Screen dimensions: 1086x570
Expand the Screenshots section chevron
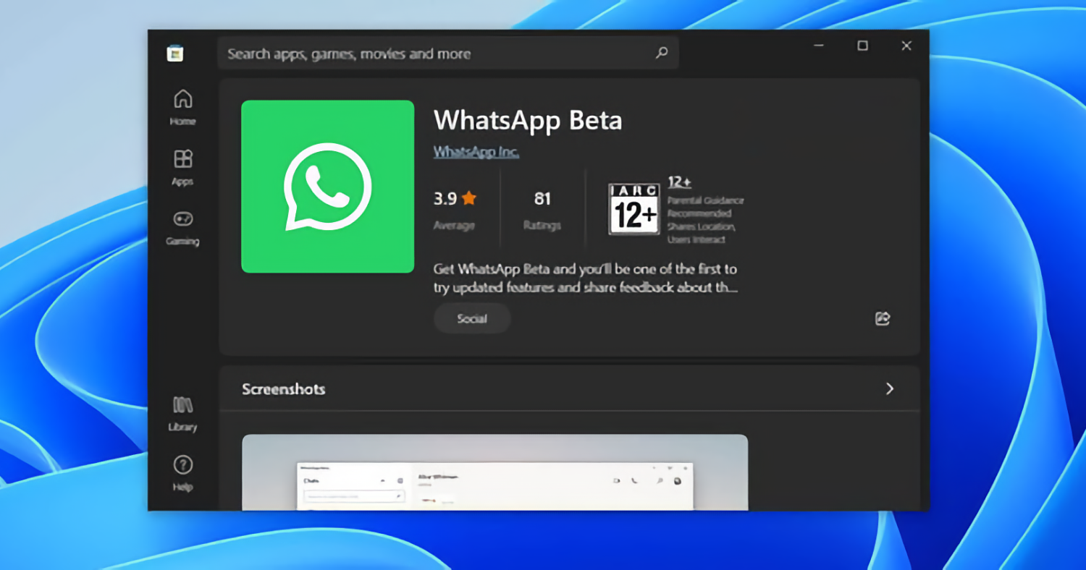pos(890,388)
